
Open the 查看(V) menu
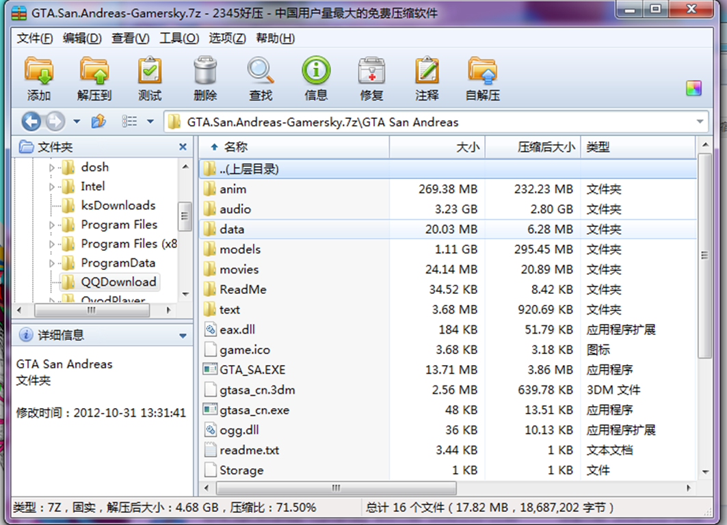click(x=130, y=38)
